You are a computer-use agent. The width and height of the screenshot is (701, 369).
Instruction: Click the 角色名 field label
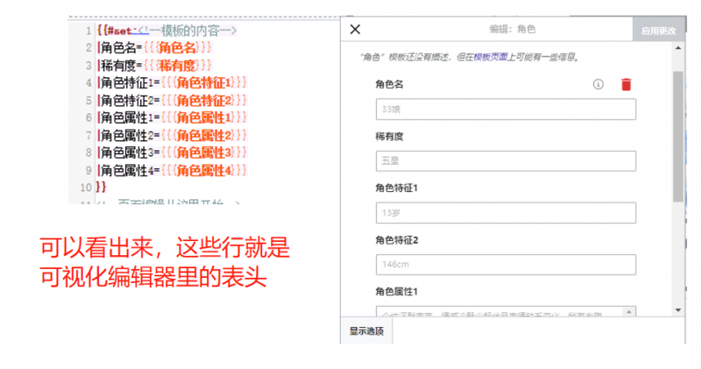coord(389,84)
